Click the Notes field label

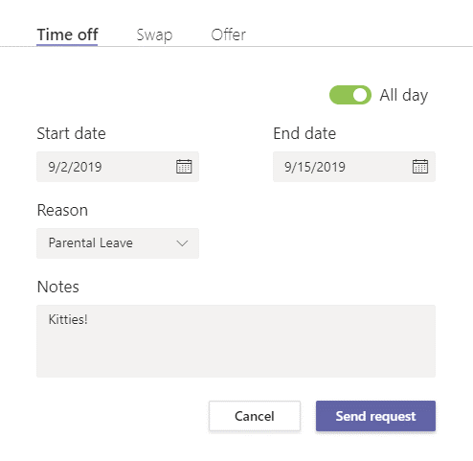(58, 287)
